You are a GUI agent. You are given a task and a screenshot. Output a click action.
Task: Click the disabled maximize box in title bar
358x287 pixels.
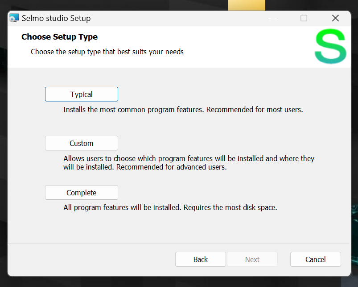(x=304, y=18)
